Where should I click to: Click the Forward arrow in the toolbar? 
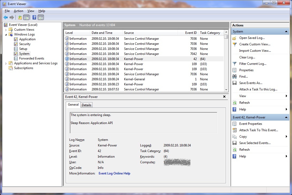[x=12, y=18]
